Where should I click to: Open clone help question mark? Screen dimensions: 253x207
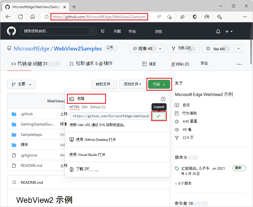(x=163, y=99)
